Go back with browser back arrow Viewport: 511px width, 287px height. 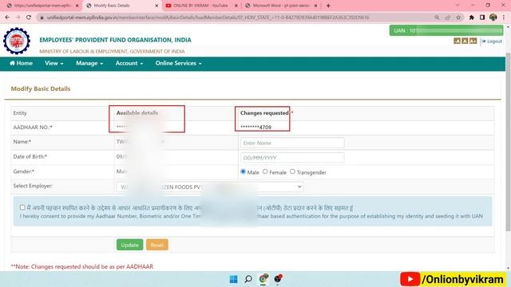click(x=7, y=18)
